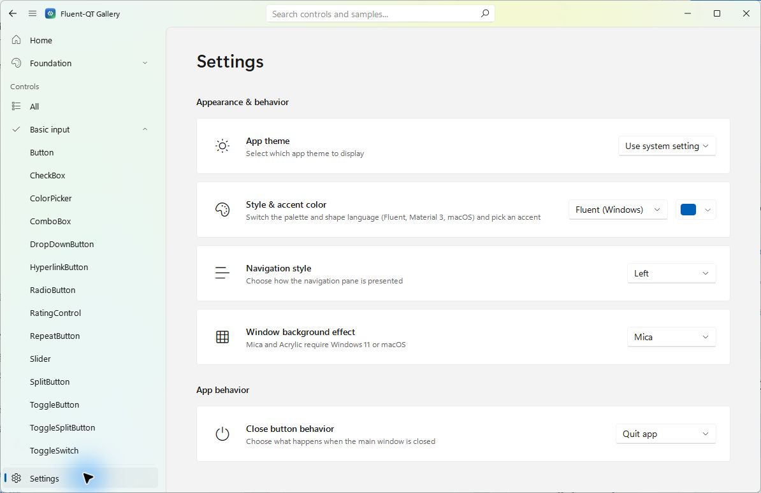
Task: Click the Settings gear icon
Action: point(17,478)
